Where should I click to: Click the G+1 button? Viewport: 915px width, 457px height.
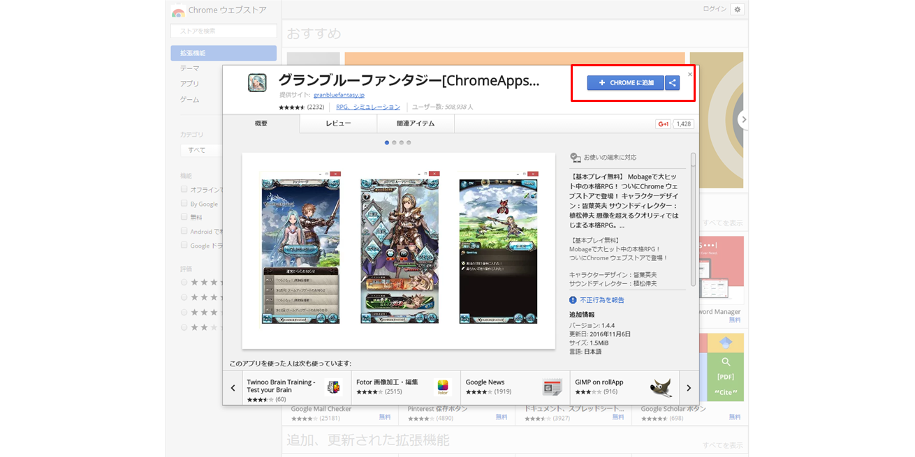pyautogui.click(x=663, y=123)
